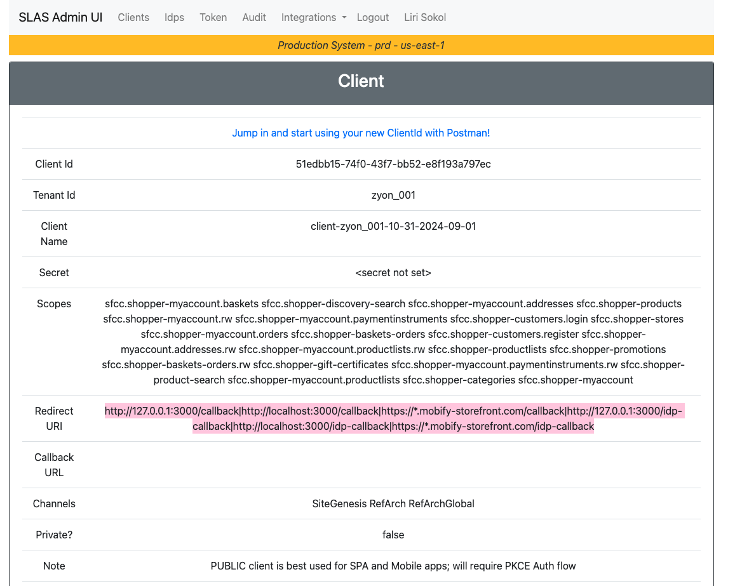
Task: Open the Postman ClientId quickstart link
Action: pyautogui.click(x=361, y=133)
